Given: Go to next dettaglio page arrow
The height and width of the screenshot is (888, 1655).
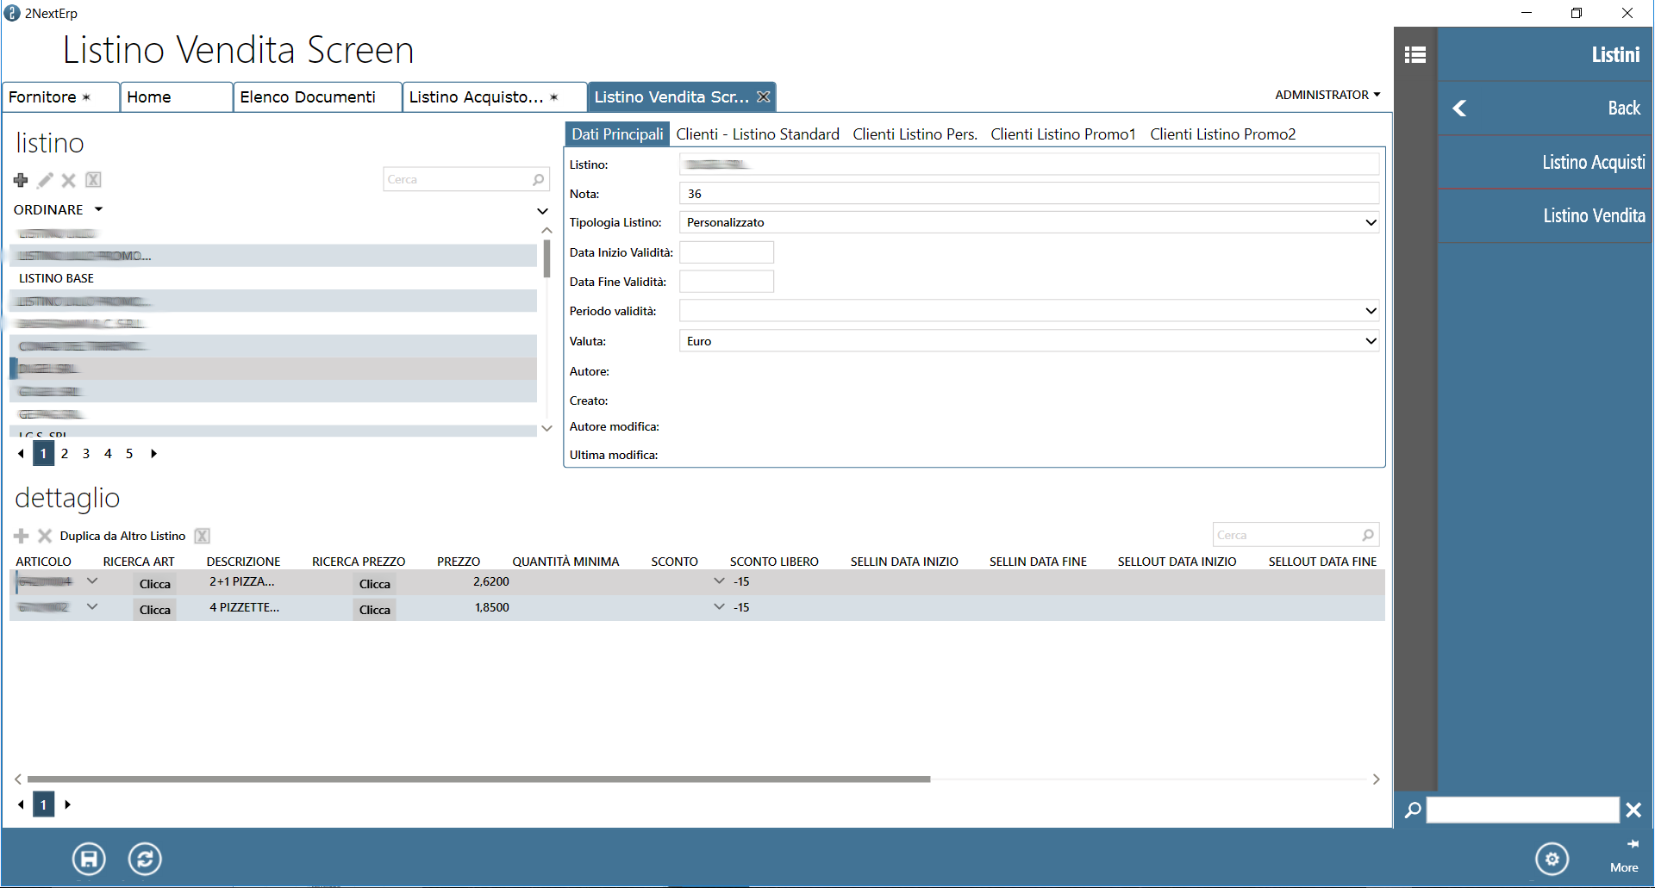Looking at the screenshot, I should (x=67, y=804).
